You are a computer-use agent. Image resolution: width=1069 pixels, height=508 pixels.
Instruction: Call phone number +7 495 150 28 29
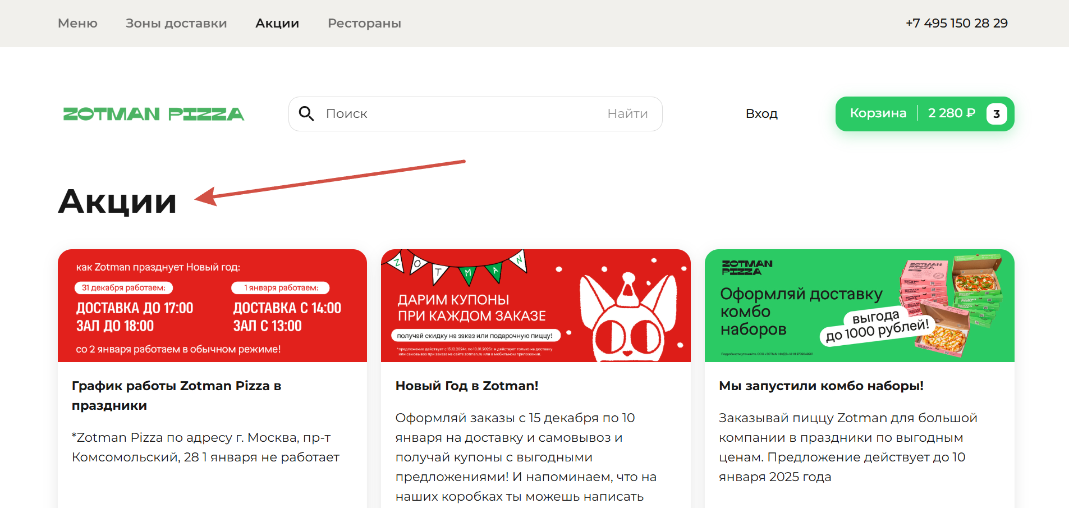pos(957,23)
